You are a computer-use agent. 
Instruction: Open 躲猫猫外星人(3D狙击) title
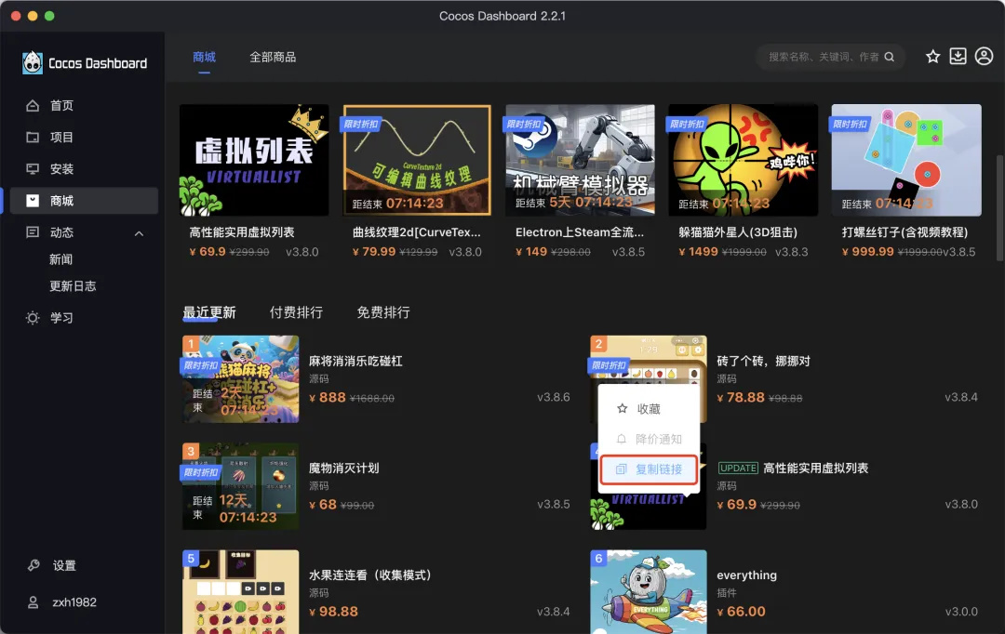(x=738, y=232)
